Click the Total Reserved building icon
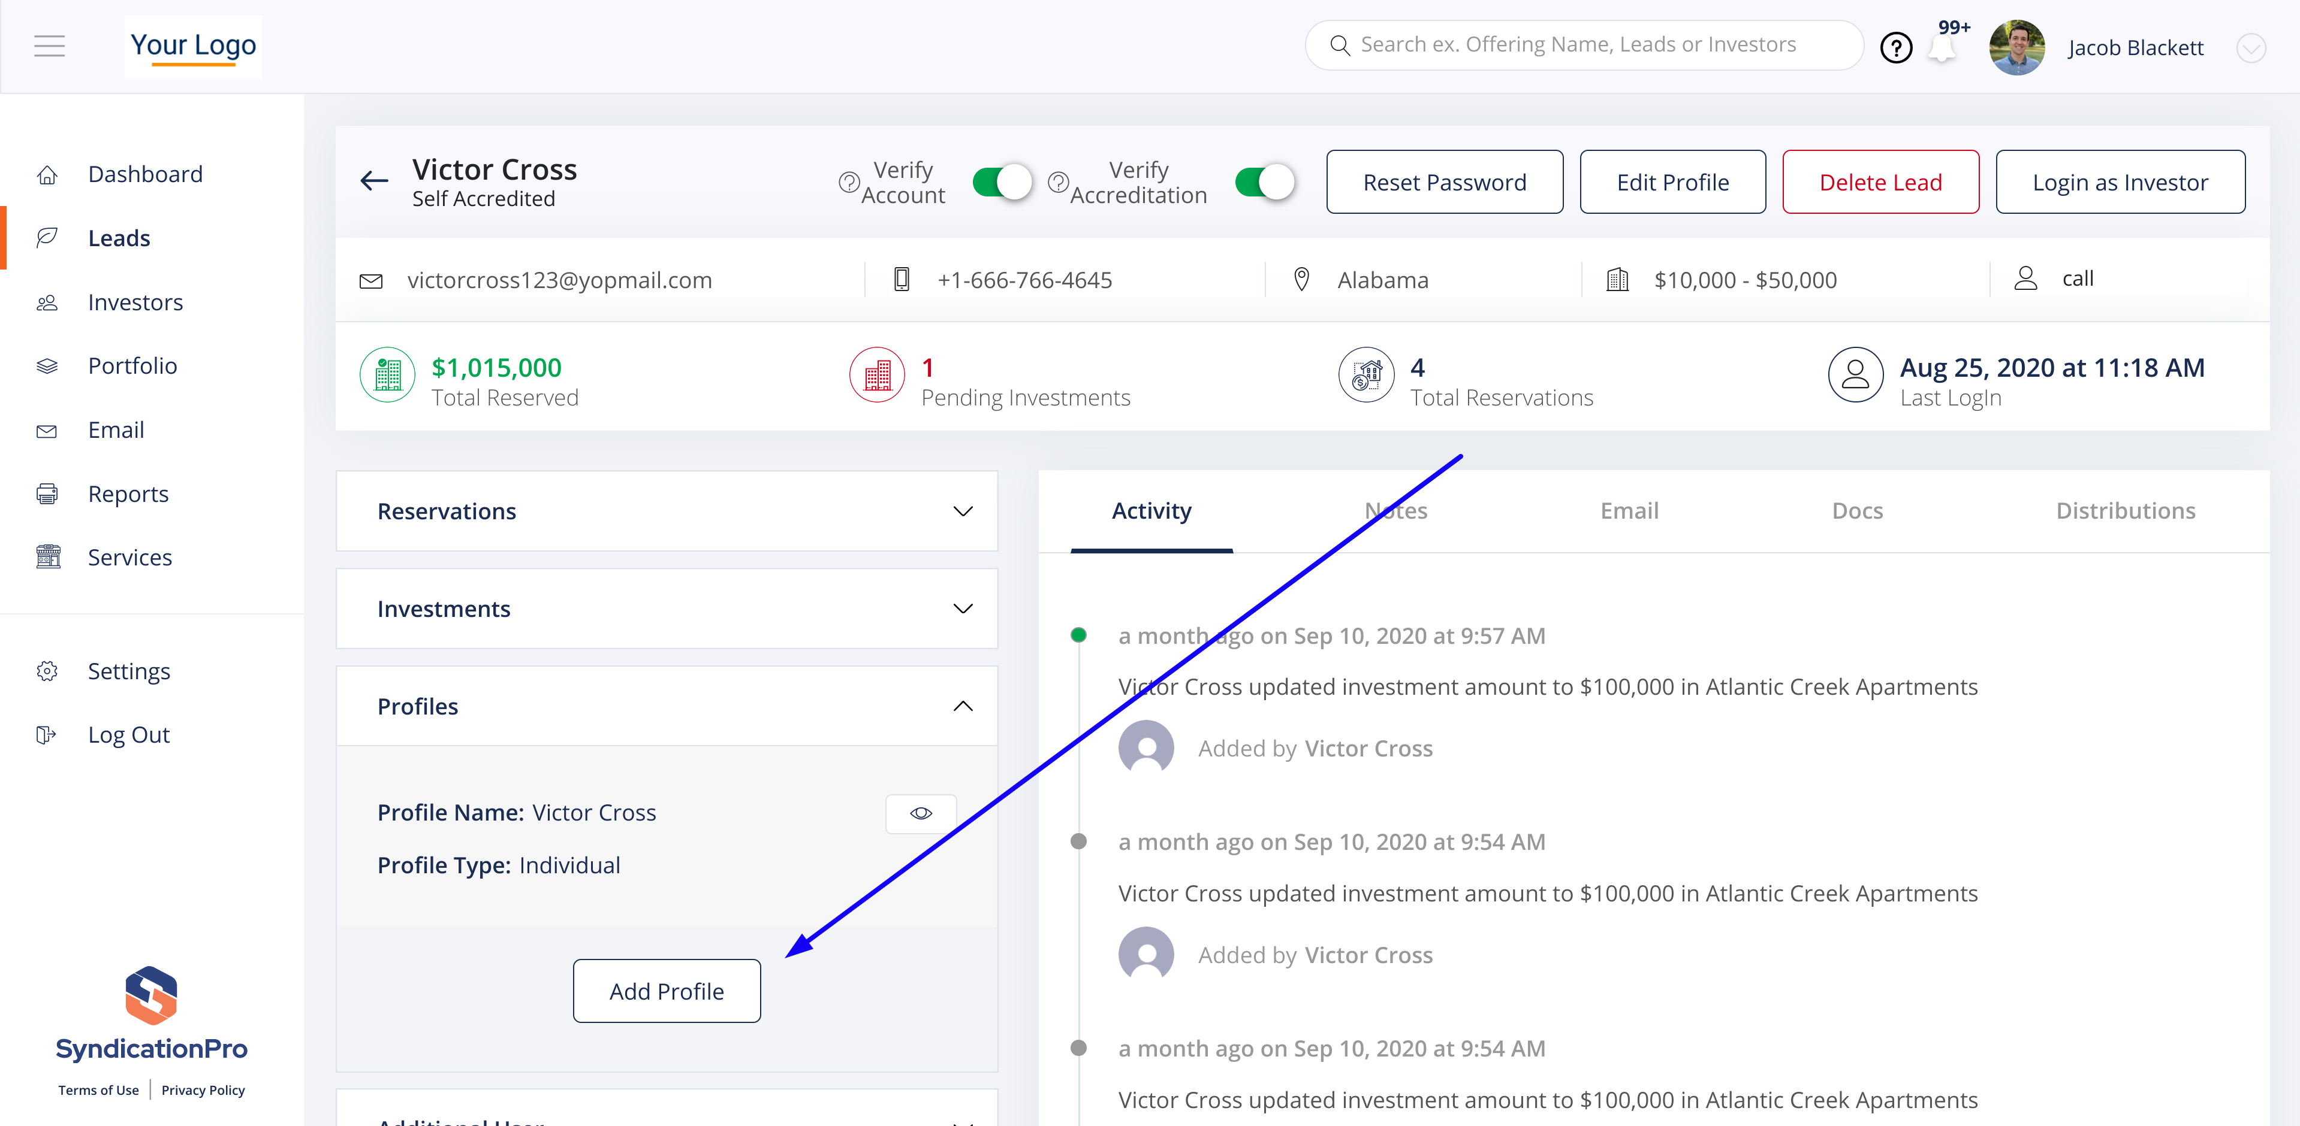This screenshot has height=1126, width=2300. point(387,376)
